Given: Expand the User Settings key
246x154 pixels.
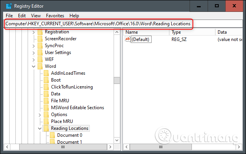Looking at the screenshot, I should point(33,53).
